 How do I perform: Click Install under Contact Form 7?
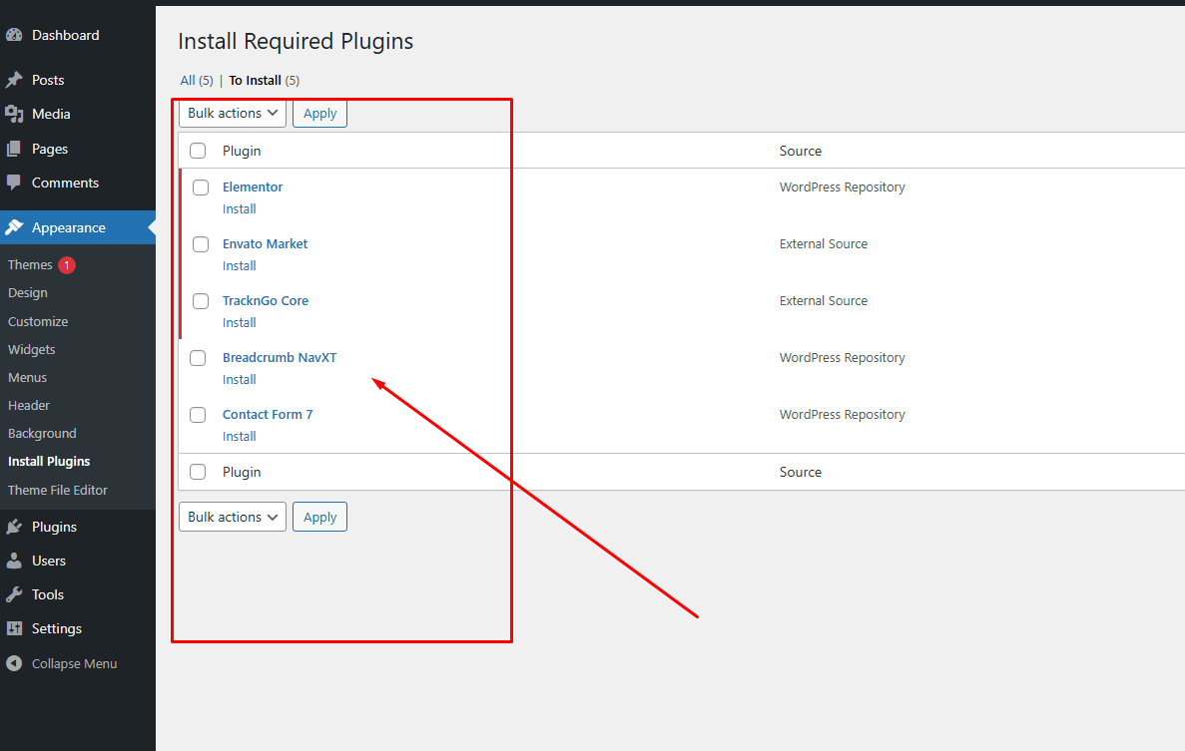pos(240,437)
